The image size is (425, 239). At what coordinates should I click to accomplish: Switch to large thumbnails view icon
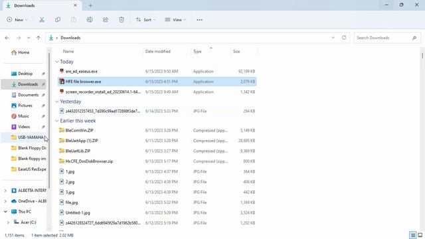[x=420, y=235]
